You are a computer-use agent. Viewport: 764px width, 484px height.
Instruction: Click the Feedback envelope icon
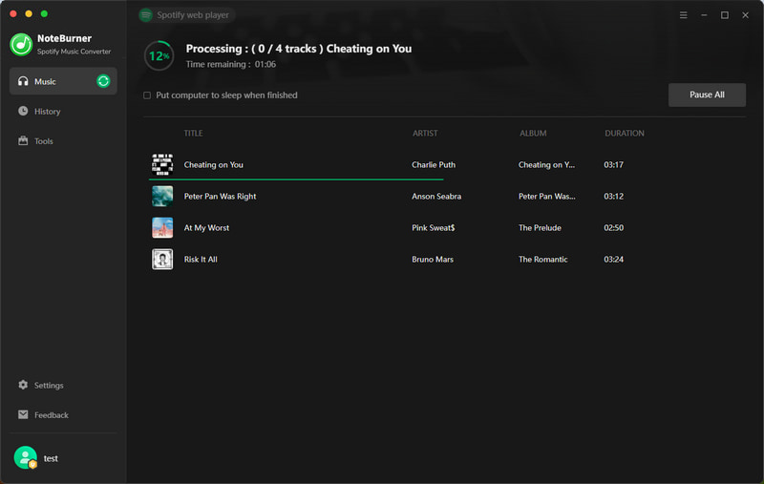tap(23, 414)
